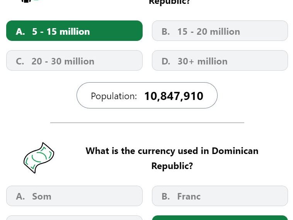The width and height of the screenshot is (293, 220).
Task: Click the "Population:" label text
Action: click(x=114, y=96)
